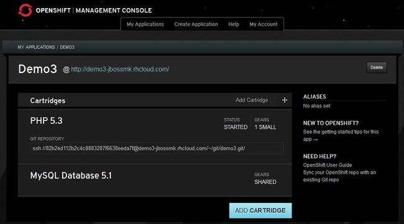Open the My Account tab
The image size is (404, 224).
[264, 24]
